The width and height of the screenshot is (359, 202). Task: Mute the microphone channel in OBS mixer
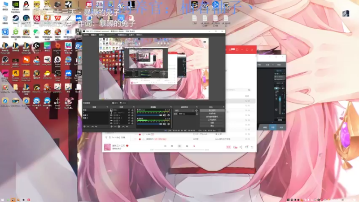point(164,115)
